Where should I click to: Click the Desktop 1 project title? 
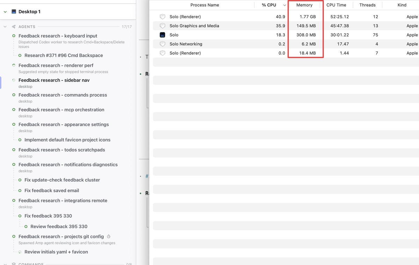[29, 11]
